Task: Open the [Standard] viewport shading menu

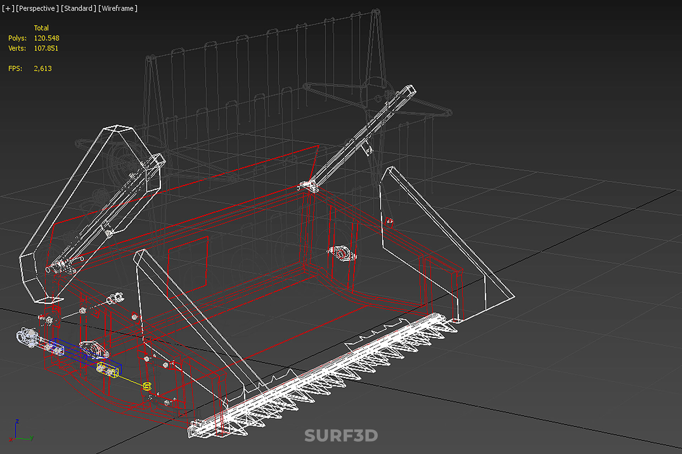Action: [78, 8]
